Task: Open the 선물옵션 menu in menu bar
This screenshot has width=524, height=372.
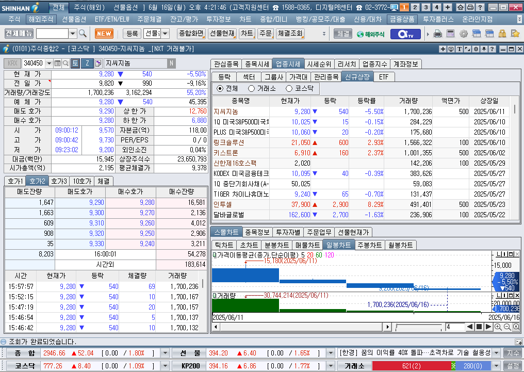Action: coord(74,20)
